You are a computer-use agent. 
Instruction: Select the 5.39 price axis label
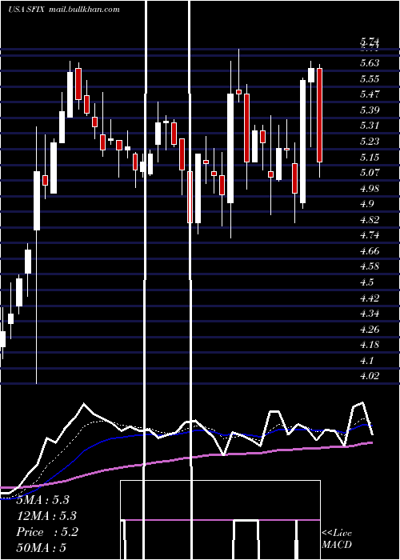370,110
